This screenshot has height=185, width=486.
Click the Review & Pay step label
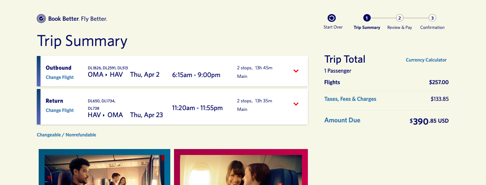(399, 27)
